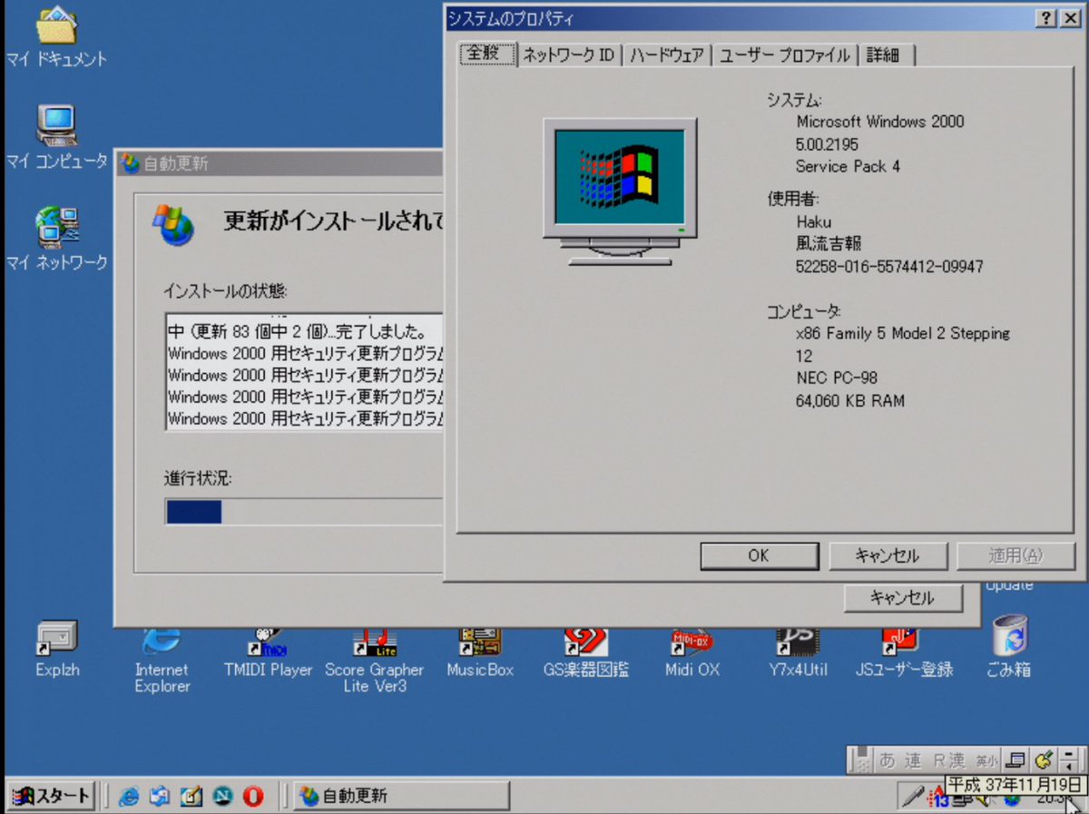
Task: Close the システムのプロパティ dialog
Action: 1069,19
